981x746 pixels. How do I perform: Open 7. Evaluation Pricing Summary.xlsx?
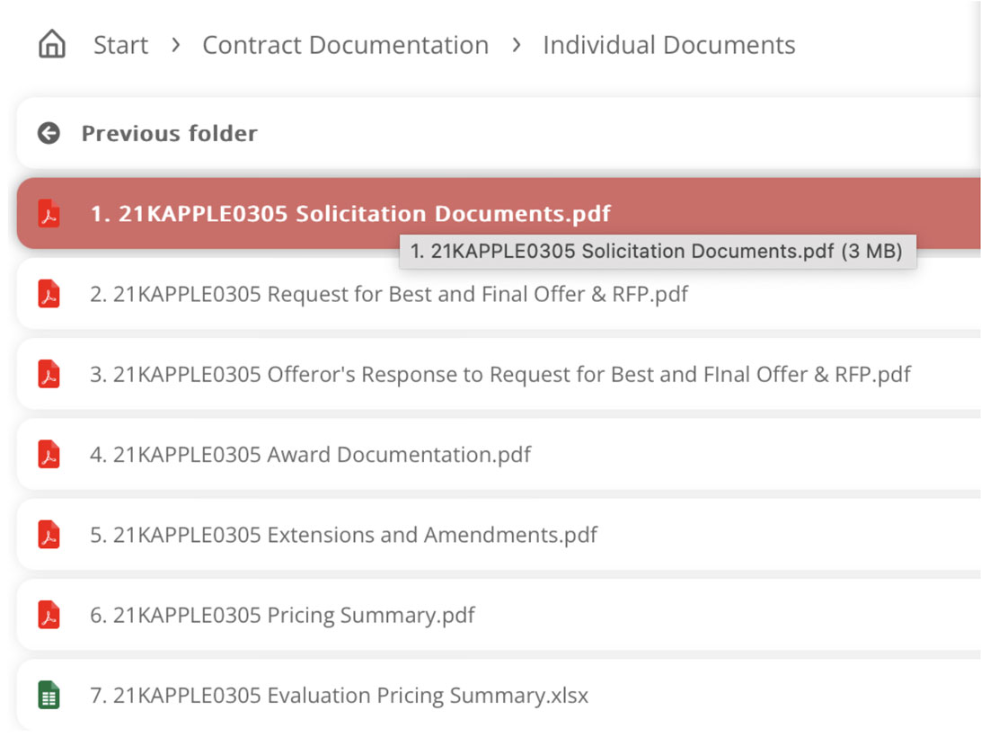339,696
